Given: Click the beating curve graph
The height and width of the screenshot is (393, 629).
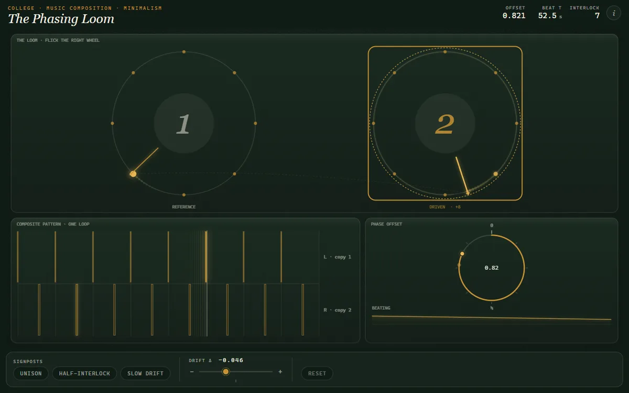Looking at the screenshot, I should click(x=492, y=319).
